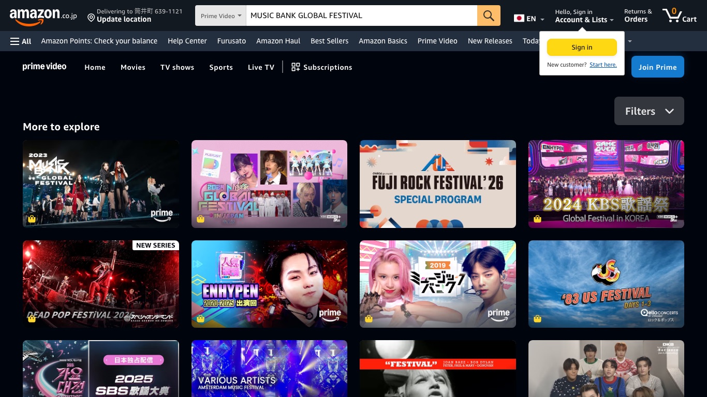Click New Releases in nav bar
Viewport: 707px width, 397px height.
[490, 41]
